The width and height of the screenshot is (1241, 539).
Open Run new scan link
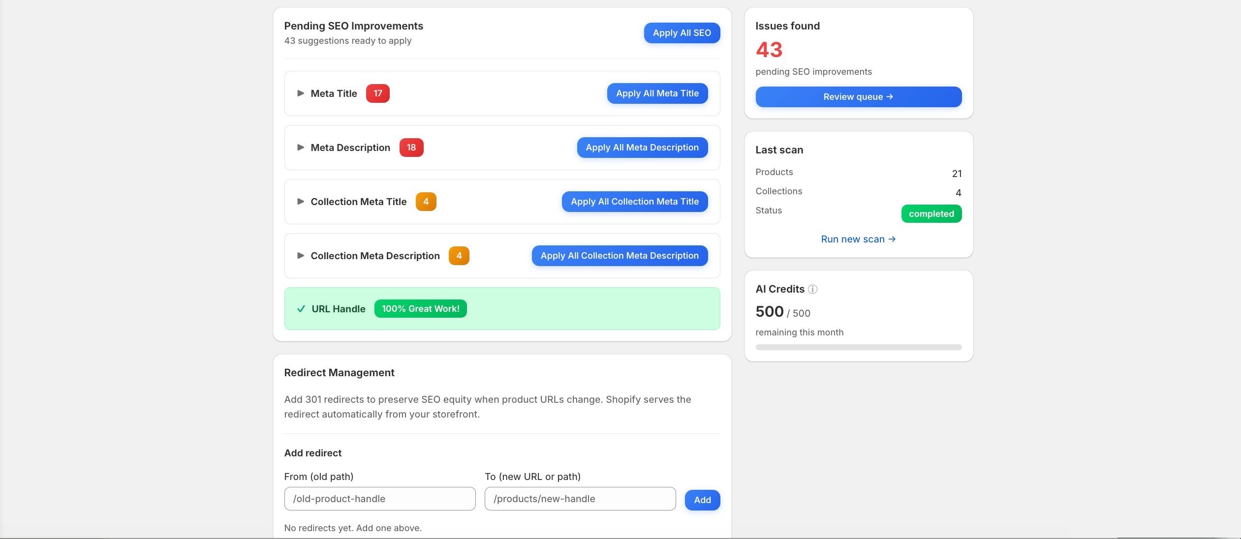click(x=858, y=239)
